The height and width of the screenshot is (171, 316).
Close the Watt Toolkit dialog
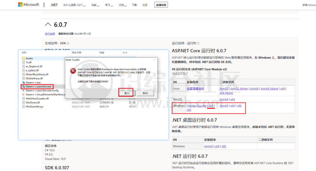pyautogui.click(x=154, y=60)
